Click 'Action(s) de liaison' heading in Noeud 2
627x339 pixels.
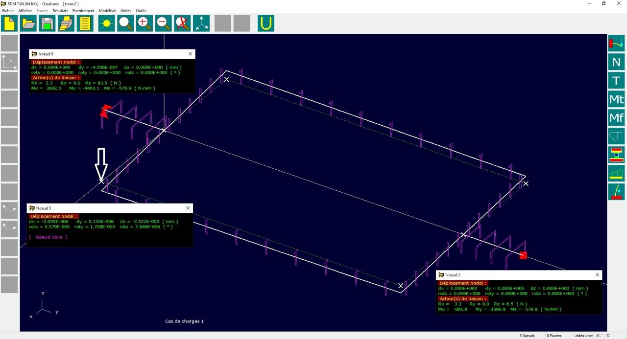463,298
